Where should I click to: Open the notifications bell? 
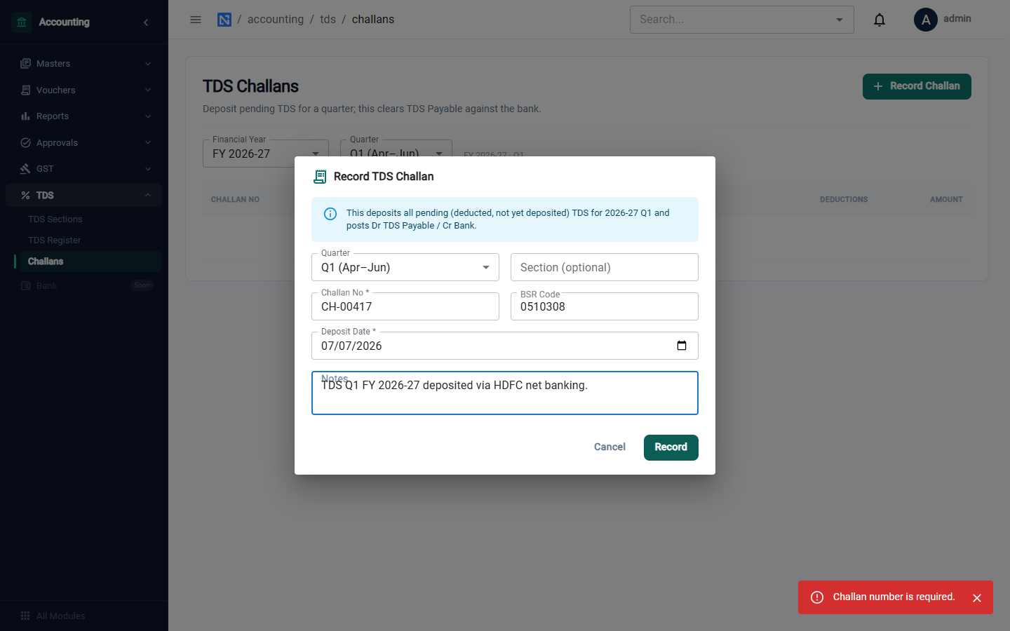879,20
